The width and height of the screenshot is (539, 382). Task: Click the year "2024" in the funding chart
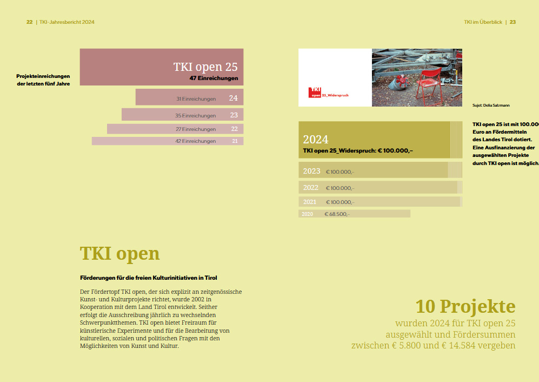[x=316, y=140]
